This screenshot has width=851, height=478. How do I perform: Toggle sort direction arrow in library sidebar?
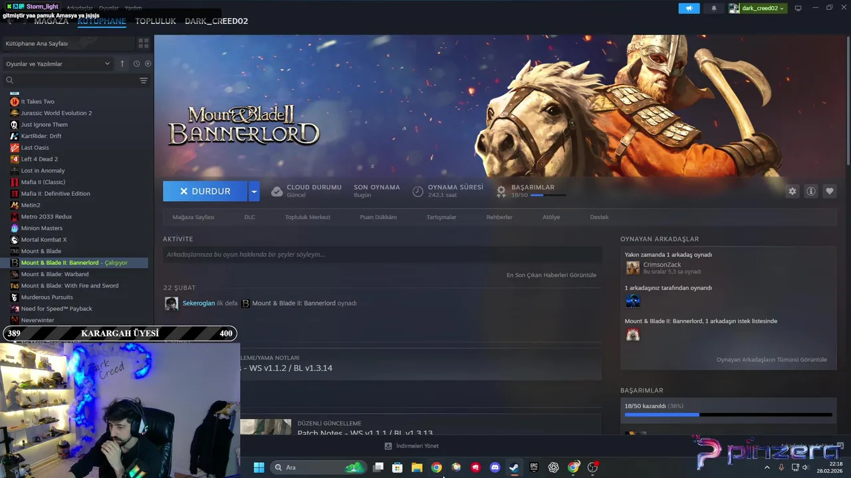click(x=122, y=64)
